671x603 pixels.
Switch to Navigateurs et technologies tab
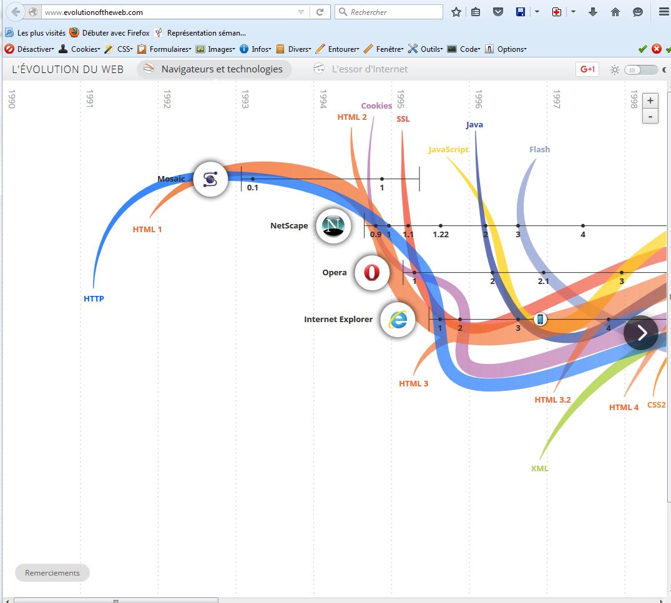214,69
